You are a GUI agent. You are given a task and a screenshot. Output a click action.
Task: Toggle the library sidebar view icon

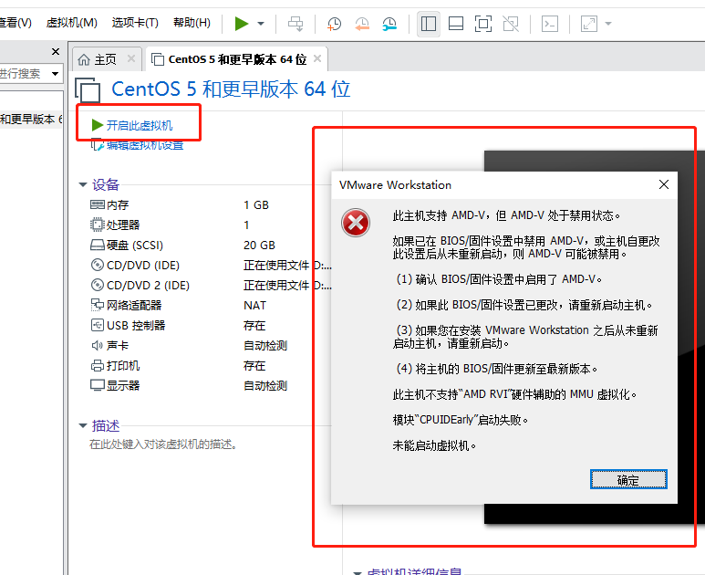pos(429,24)
